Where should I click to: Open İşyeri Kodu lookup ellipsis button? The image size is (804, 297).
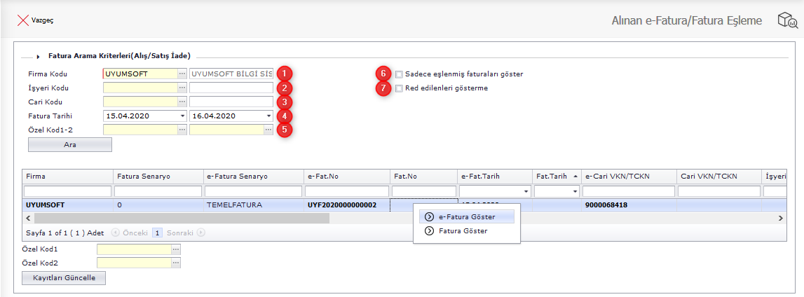coord(182,88)
